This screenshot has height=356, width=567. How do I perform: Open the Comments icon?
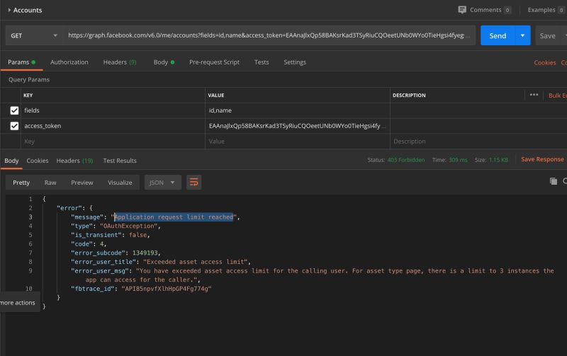tap(462, 10)
